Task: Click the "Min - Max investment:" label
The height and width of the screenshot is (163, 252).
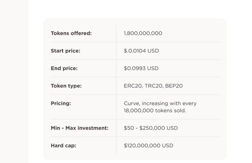Action: coord(79,128)
